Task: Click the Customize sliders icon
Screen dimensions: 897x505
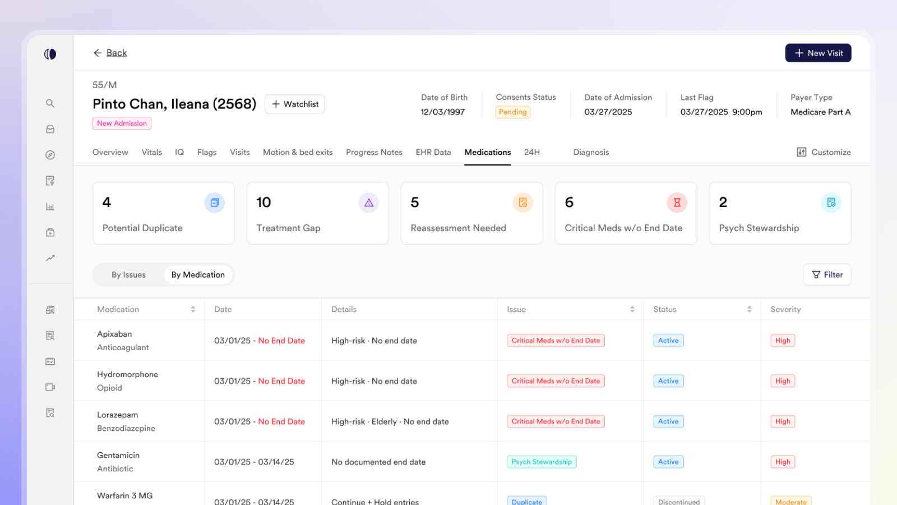Action: 802,152
